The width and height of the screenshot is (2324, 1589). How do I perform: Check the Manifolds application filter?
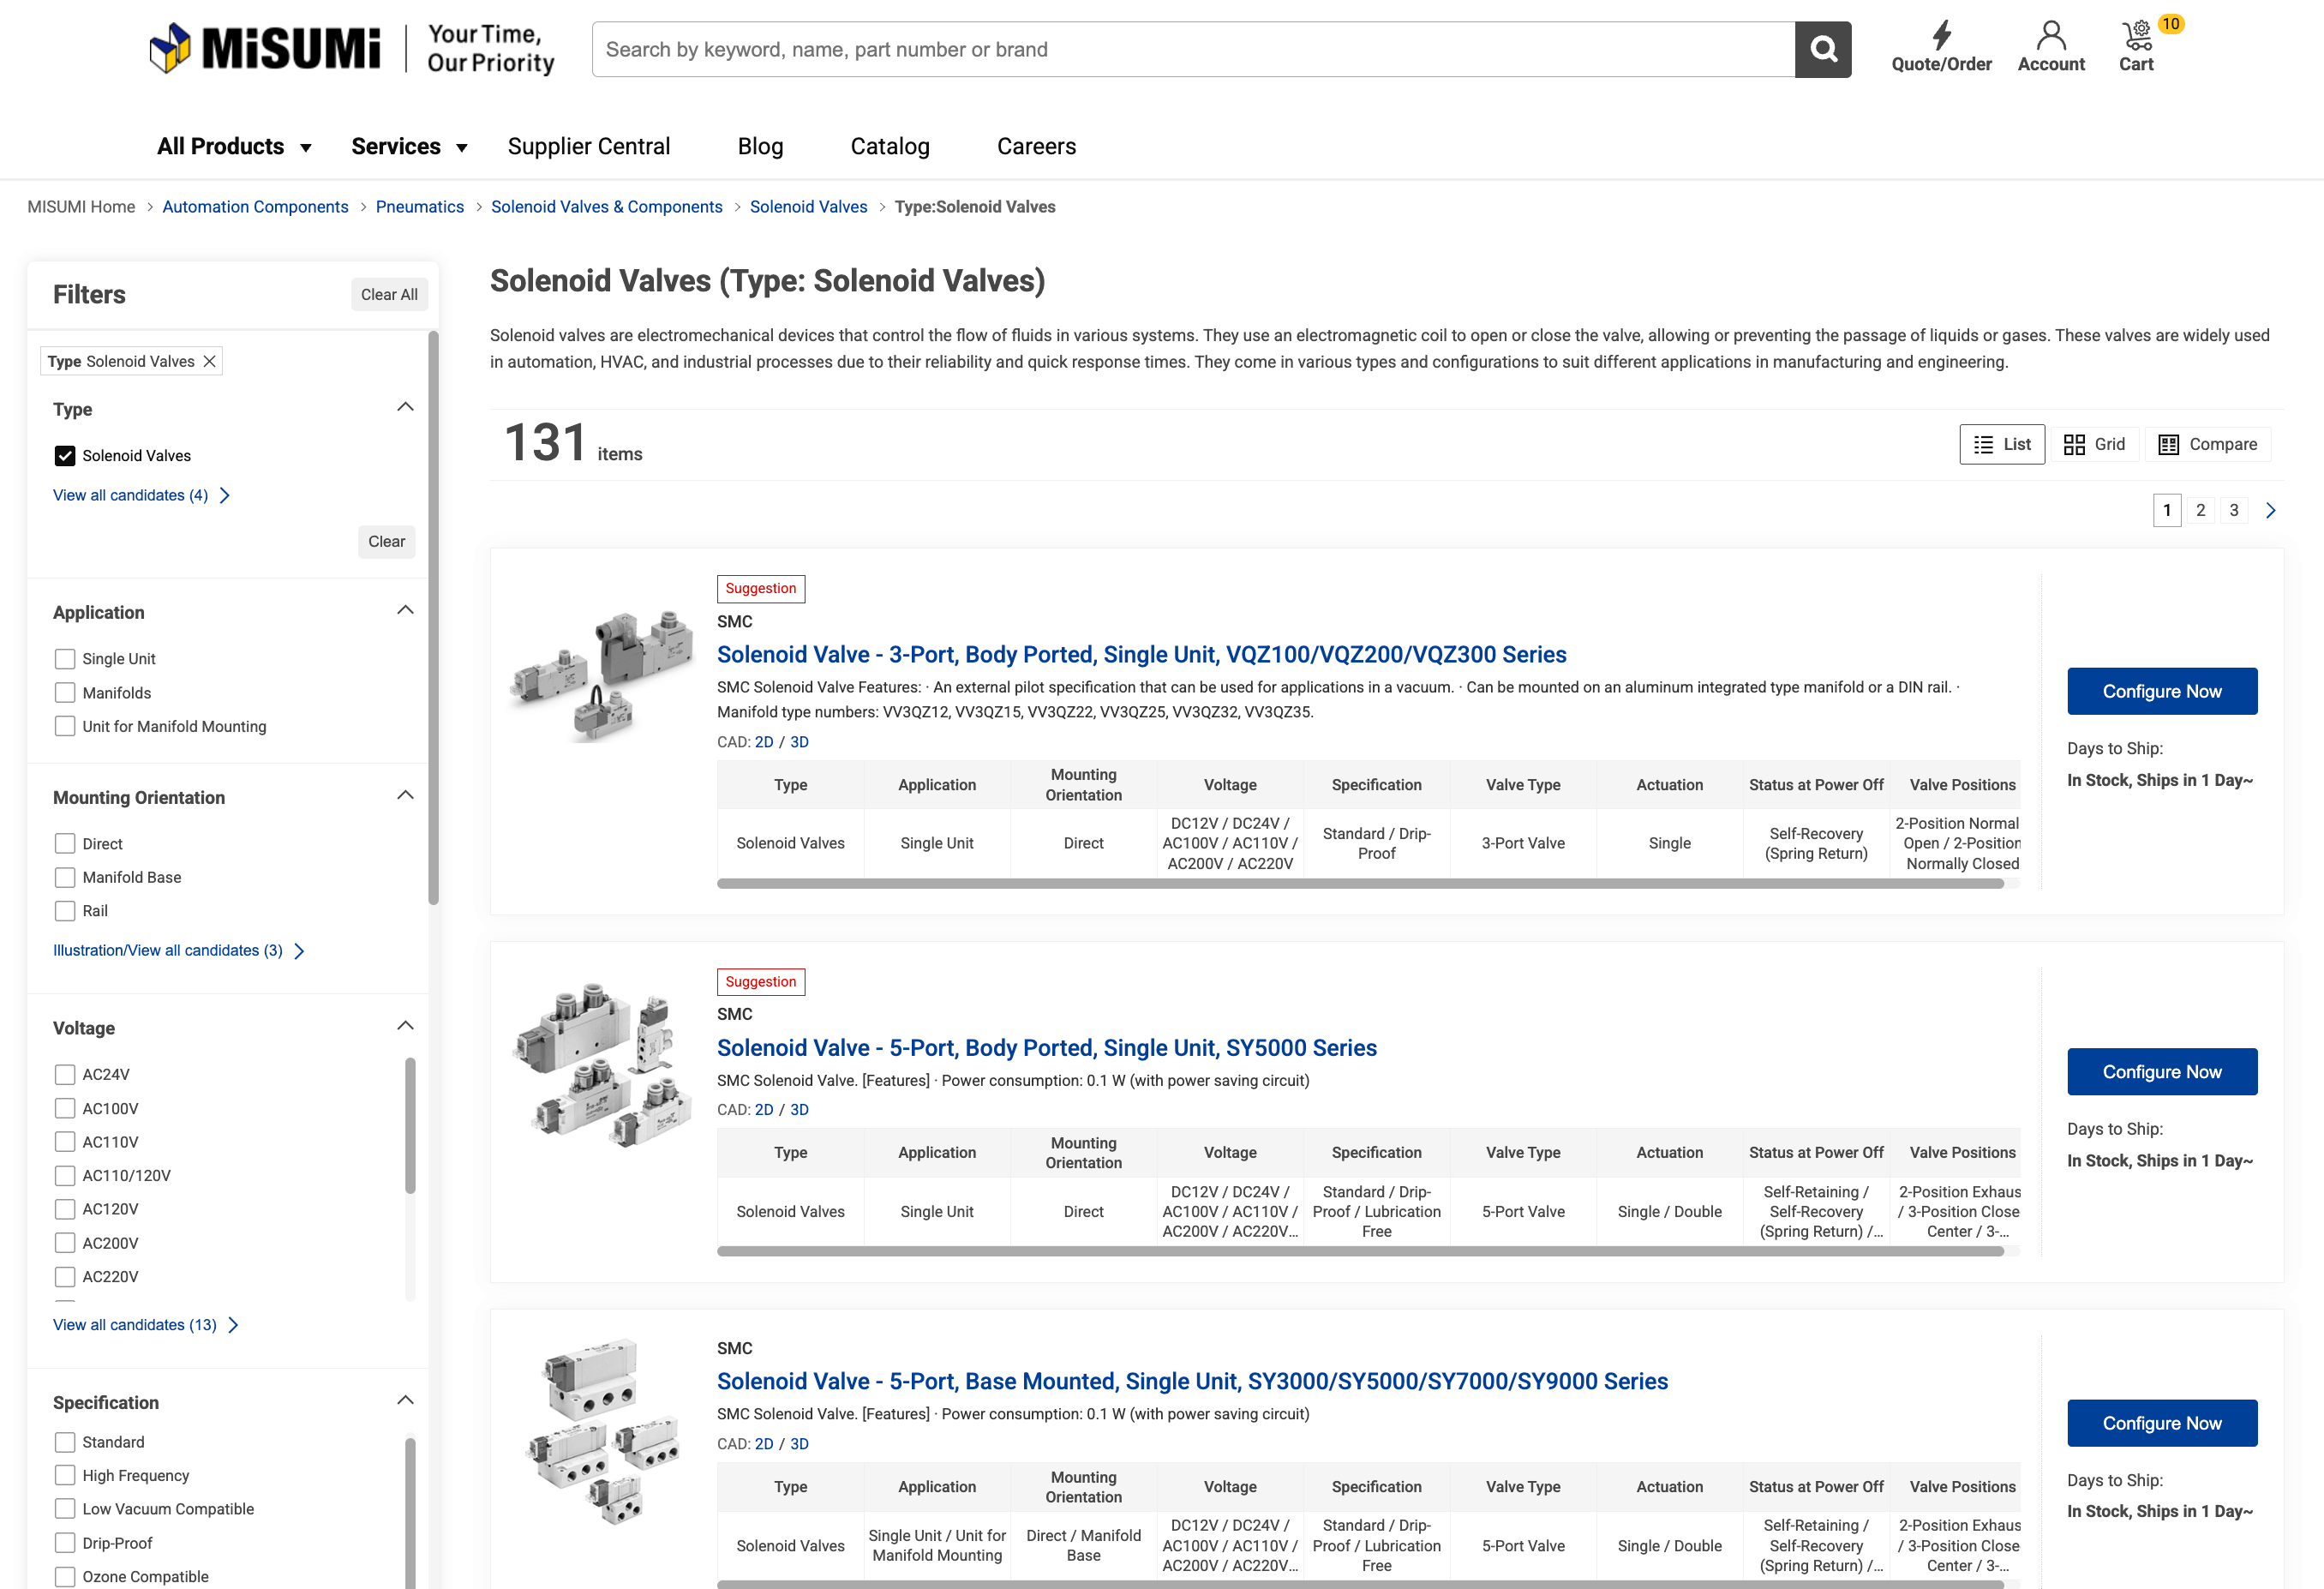65,693
